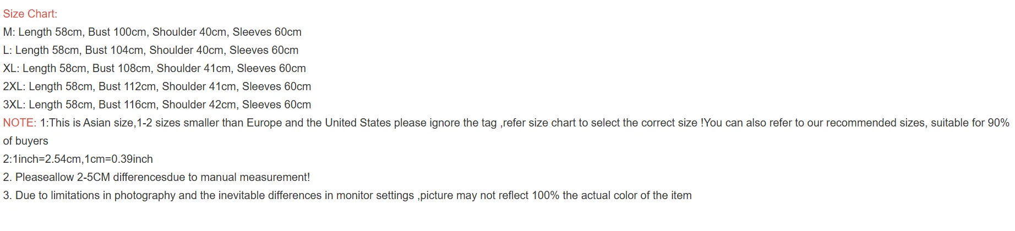Viewport: 1015px width, 231px height.
Task: Click the 3XL size measurement line
Action: point(157,105)
